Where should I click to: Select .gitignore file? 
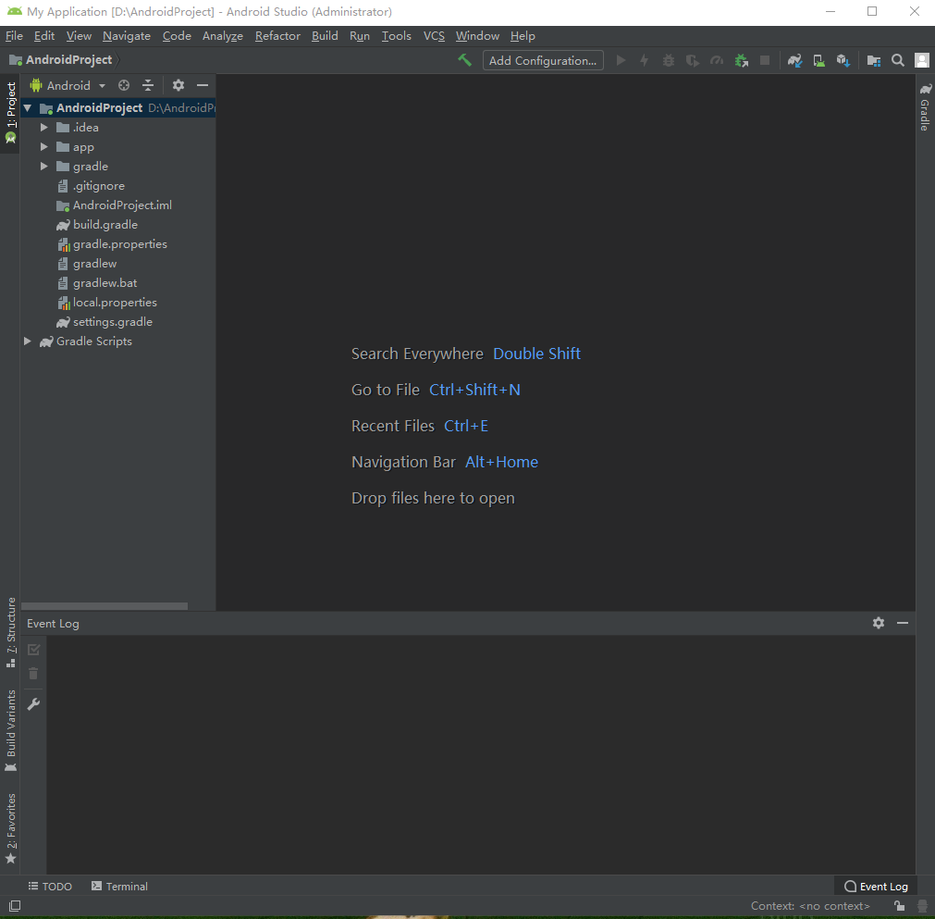(98, 186)
